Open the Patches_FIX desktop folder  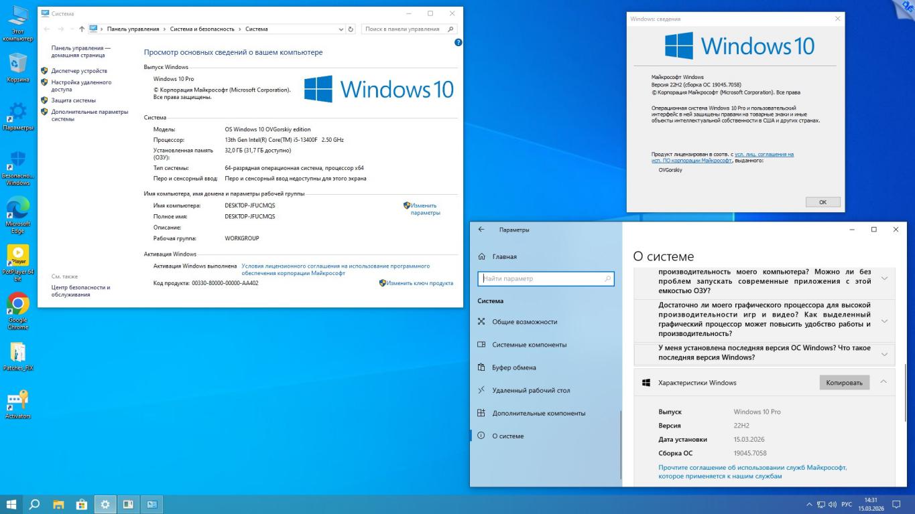[x=17, y=353]
